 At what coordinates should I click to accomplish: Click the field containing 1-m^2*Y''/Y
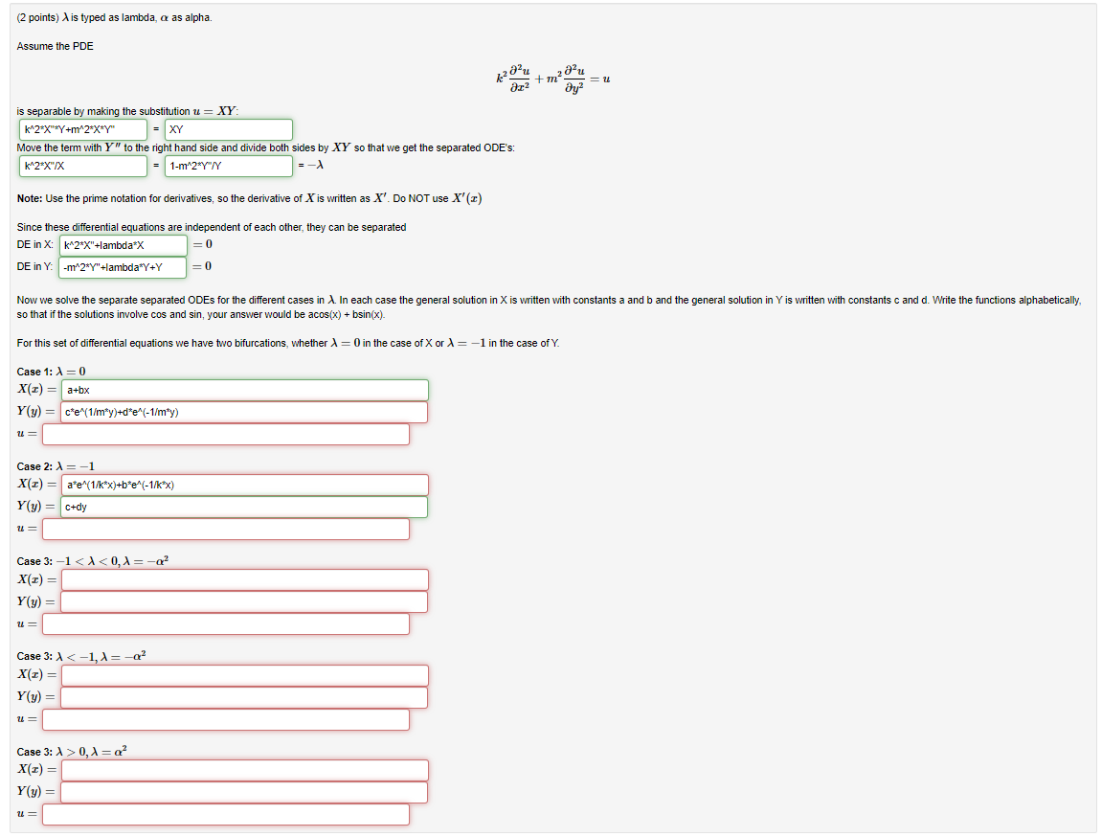tap(227, 166)
